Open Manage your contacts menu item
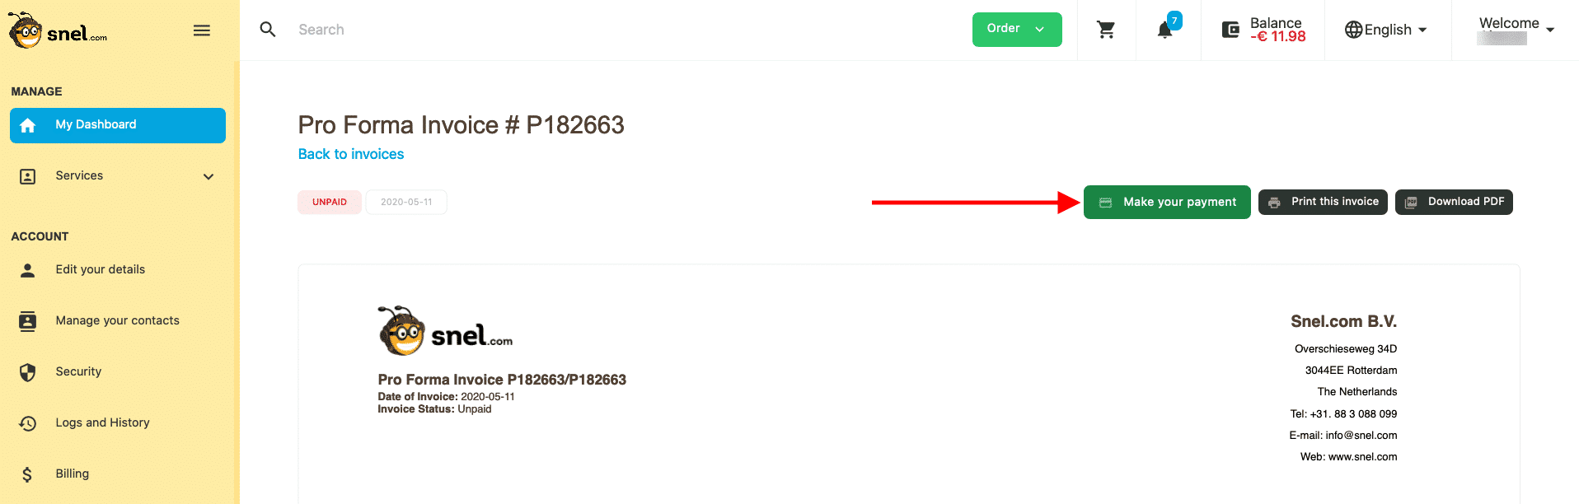The height and width of the screenshot is (504, 1579). coord(118,321)
